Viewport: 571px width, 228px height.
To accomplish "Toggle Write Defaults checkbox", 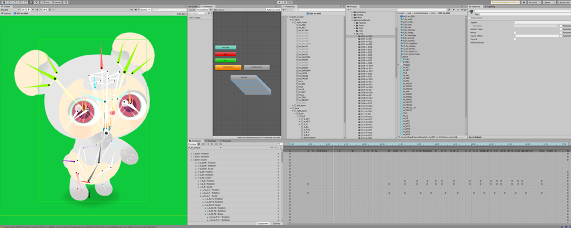I will tap(514, 43).
